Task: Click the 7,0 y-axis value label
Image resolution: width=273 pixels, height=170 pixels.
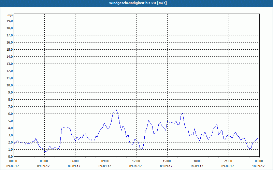Action: (10, 106)
